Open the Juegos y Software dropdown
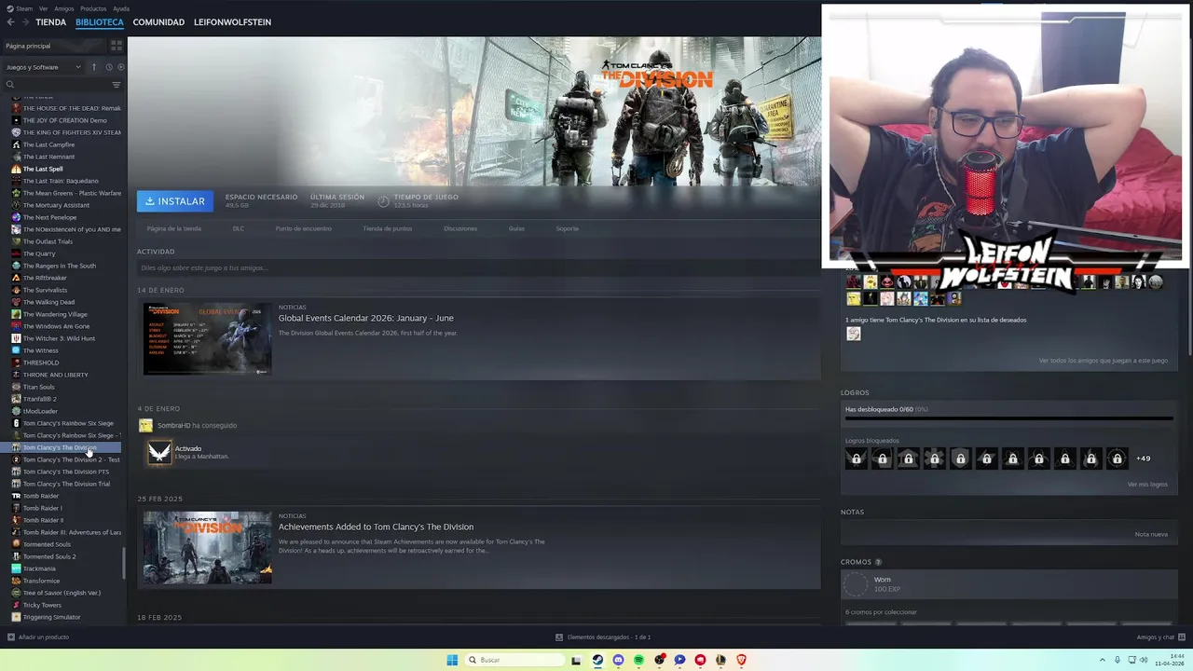 pyautogui.click(x=43, y=67)
